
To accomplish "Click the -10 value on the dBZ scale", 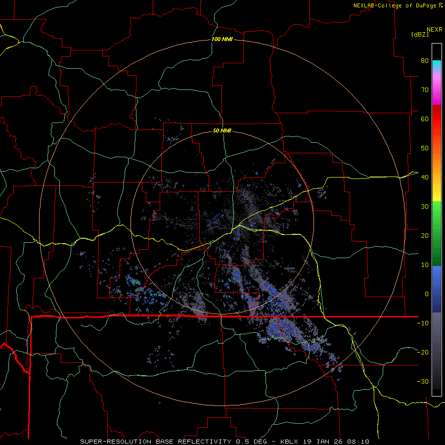I will pos(423,323).
